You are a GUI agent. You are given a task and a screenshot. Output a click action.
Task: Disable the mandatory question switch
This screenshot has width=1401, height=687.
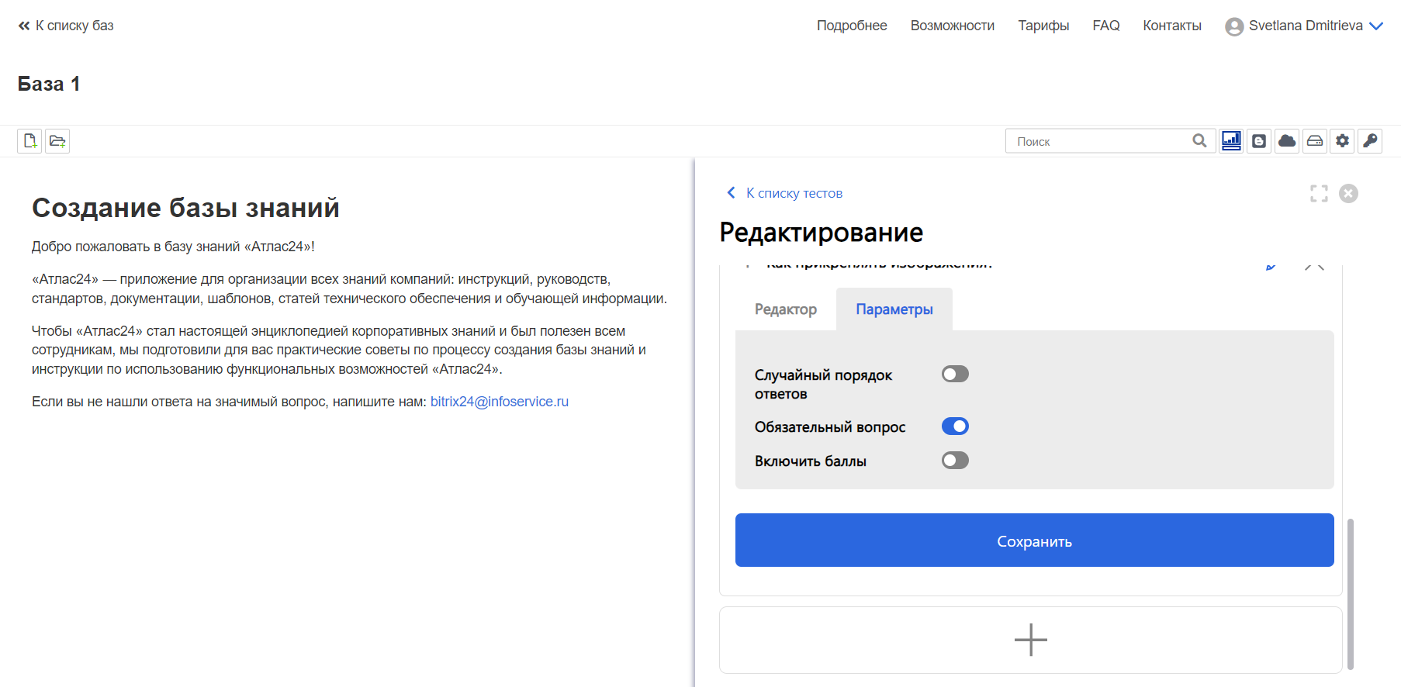tap(955, 426)
